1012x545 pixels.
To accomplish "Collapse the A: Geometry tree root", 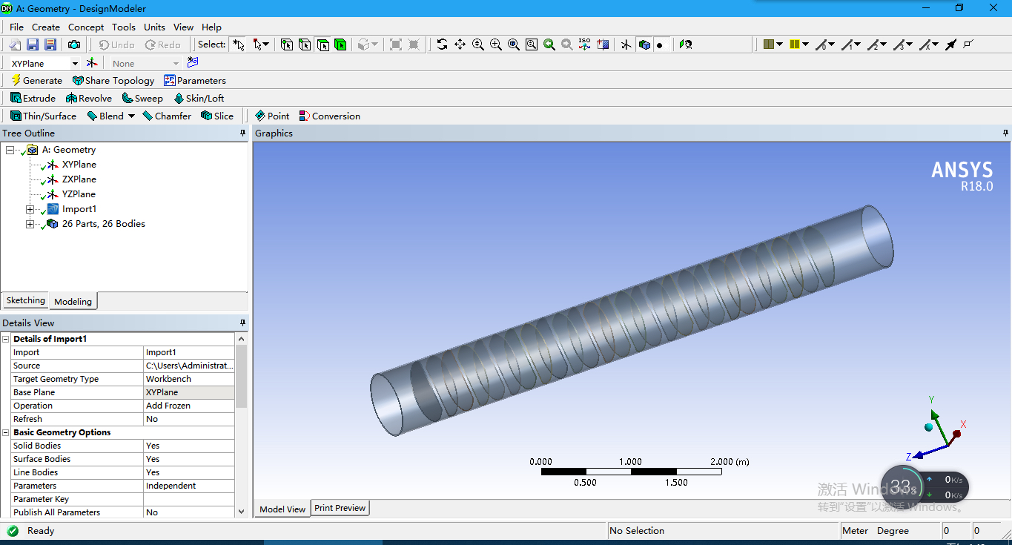I will 10,150.
